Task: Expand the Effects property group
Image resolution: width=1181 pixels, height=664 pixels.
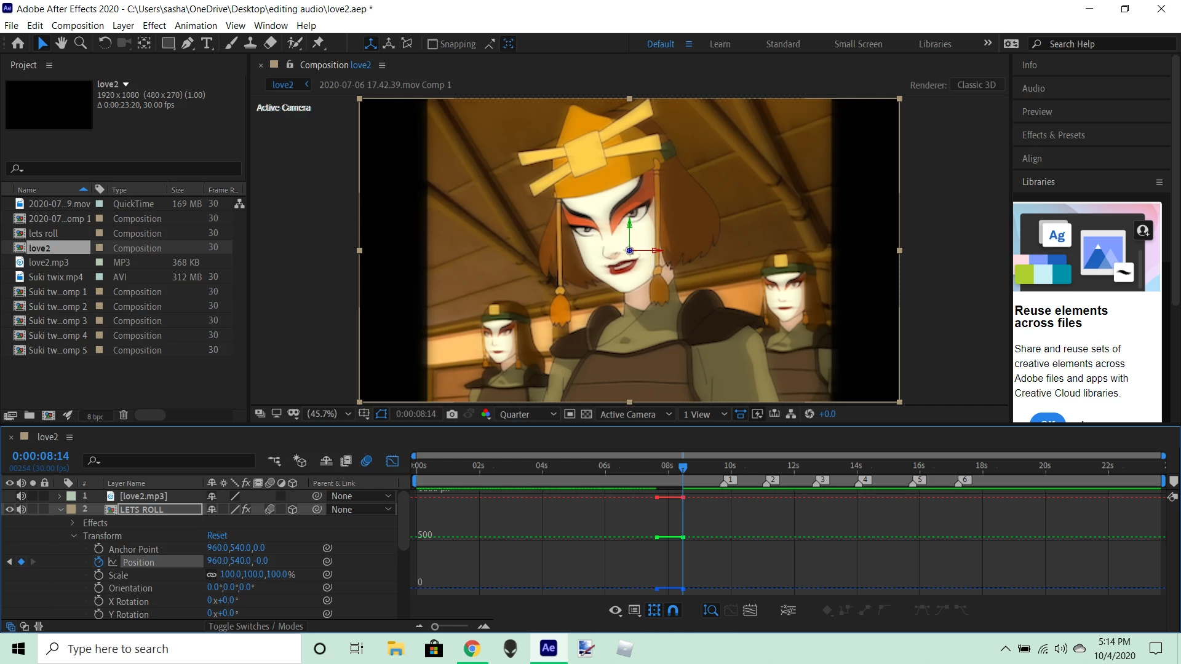Action: coord(73,523)
